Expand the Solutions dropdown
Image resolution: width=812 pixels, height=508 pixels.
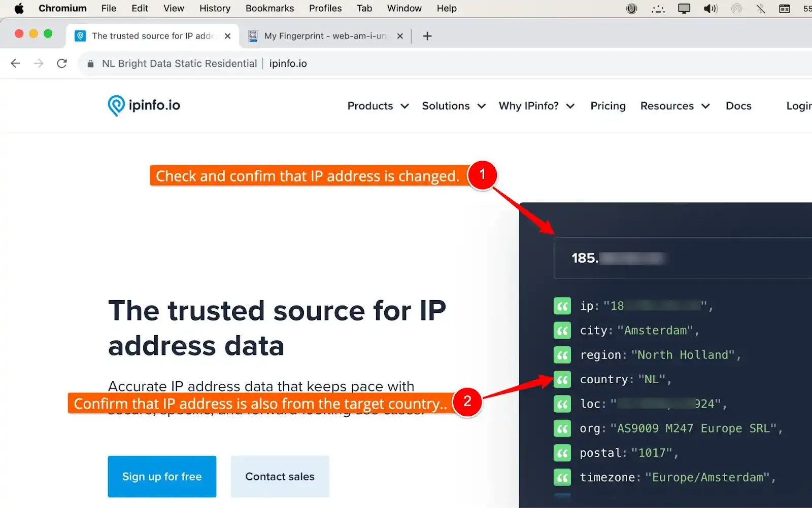tap(454, 106)
